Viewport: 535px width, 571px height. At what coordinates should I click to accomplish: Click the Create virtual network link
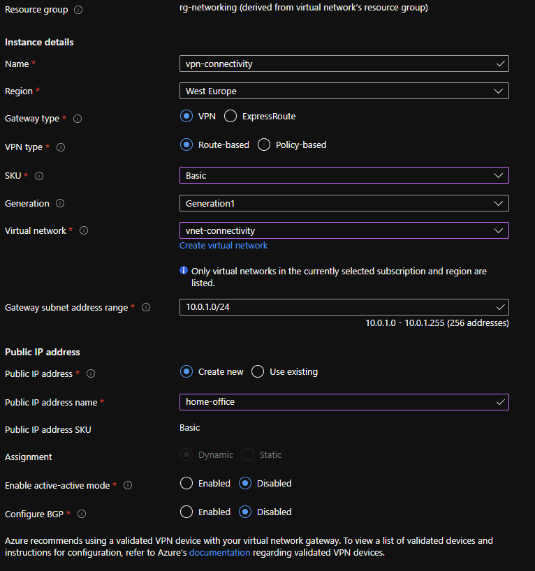point(223,246)
